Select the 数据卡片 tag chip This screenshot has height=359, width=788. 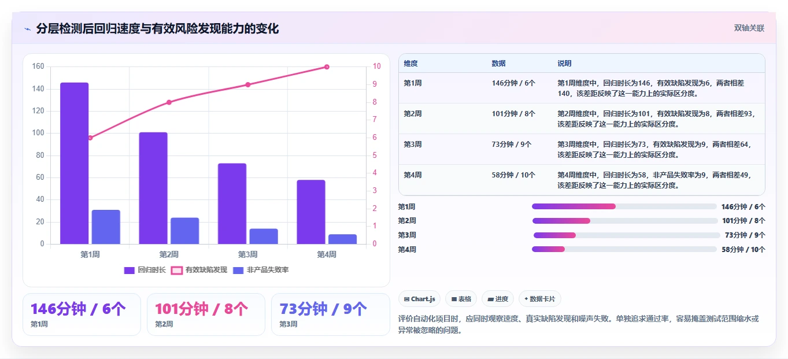539,299
